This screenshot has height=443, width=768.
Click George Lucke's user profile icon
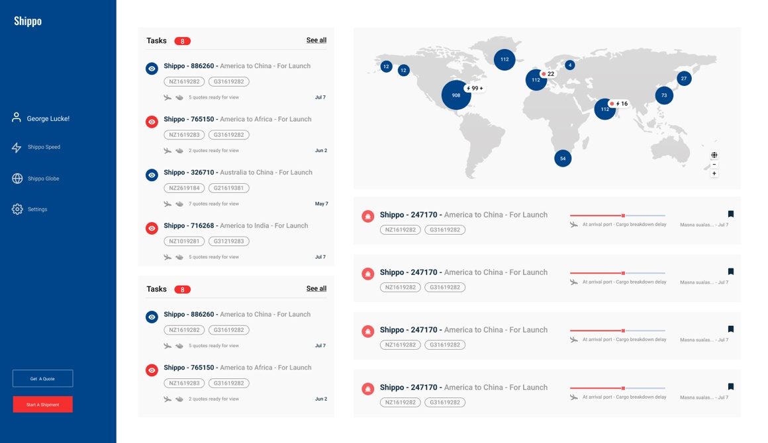tap(17, 118)
